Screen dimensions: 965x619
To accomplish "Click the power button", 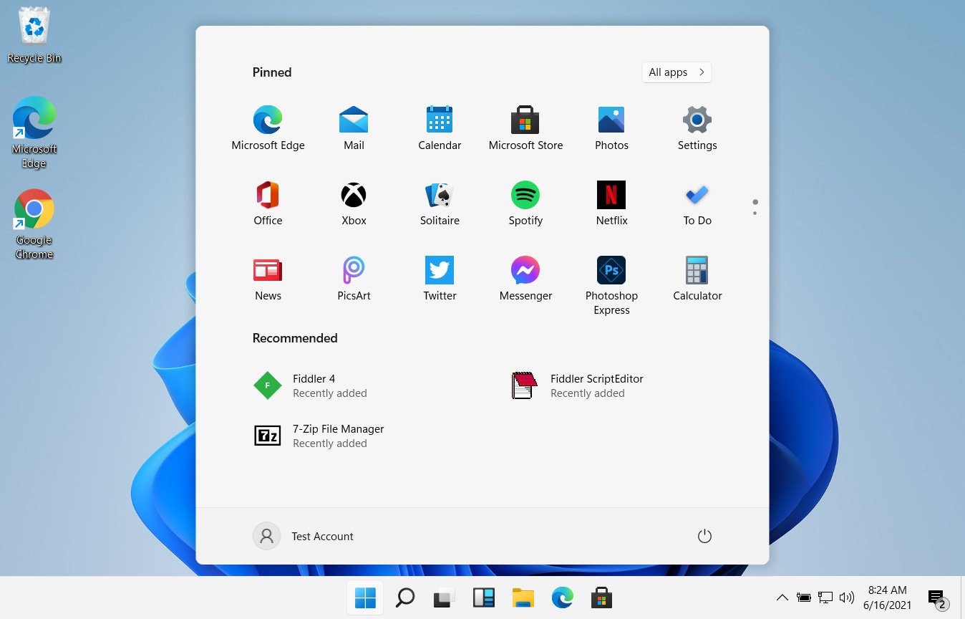I will pos(704,536).
